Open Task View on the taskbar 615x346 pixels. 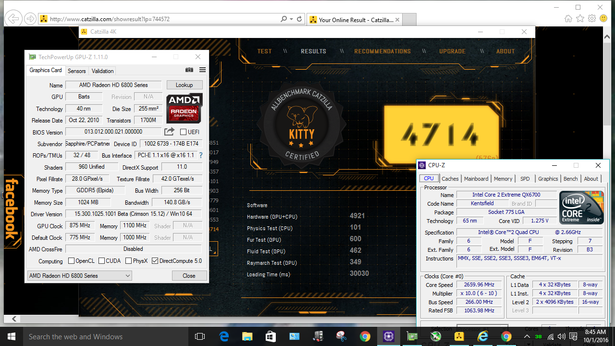click(200, 336)
